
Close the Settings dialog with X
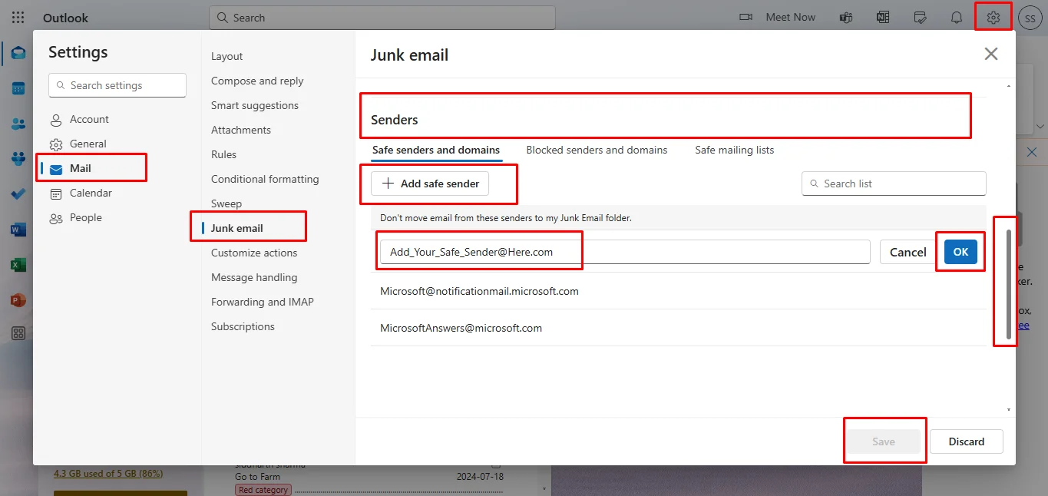pos(991,54)
